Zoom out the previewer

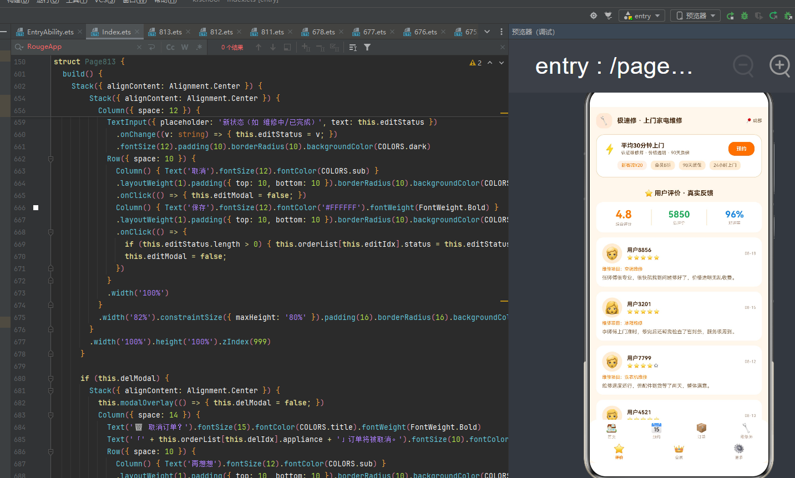tap(743, 66)
